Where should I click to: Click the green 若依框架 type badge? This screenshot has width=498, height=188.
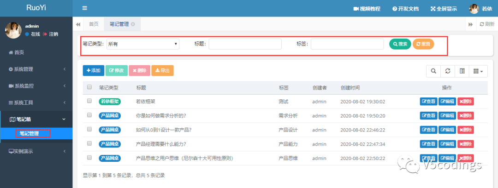[x=110, y=102]
